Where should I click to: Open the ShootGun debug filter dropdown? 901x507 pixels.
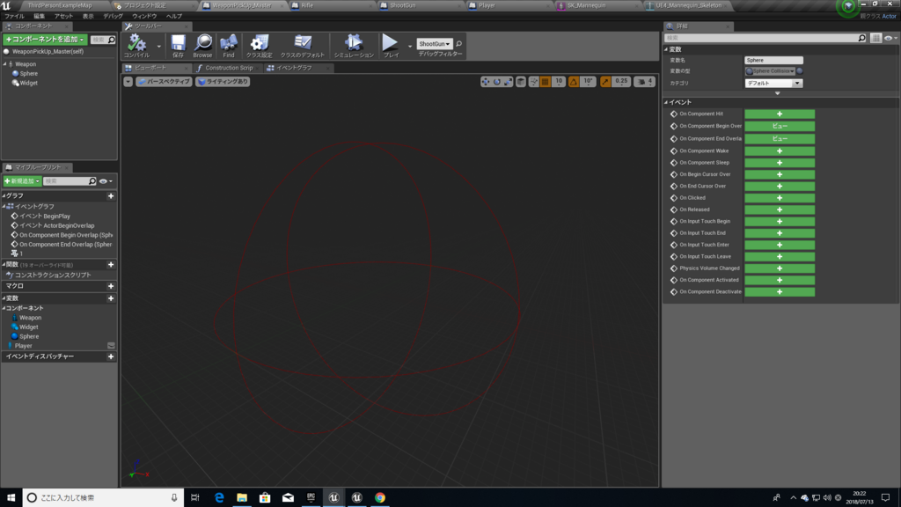pos(435,44)
